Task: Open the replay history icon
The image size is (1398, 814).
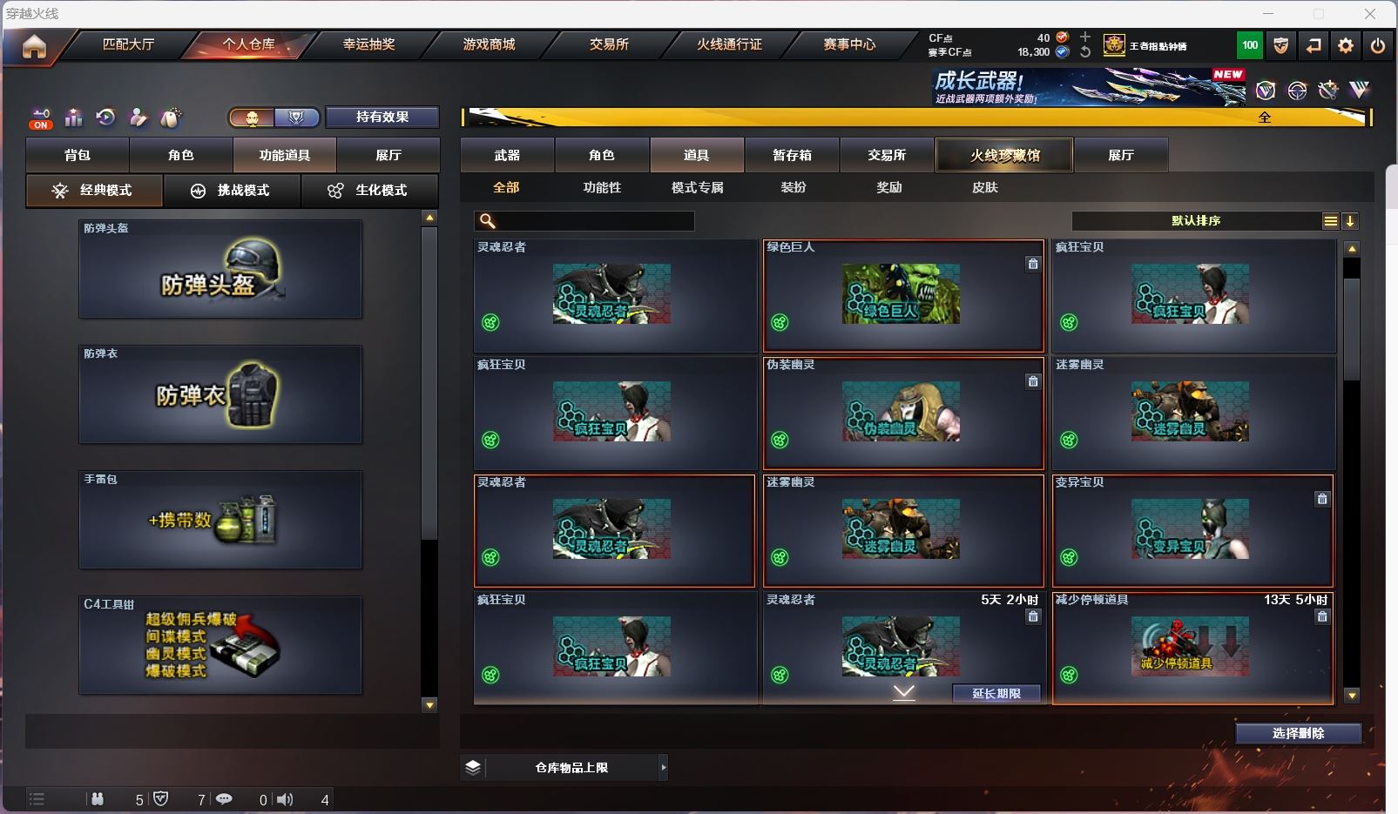Action: 105,117
